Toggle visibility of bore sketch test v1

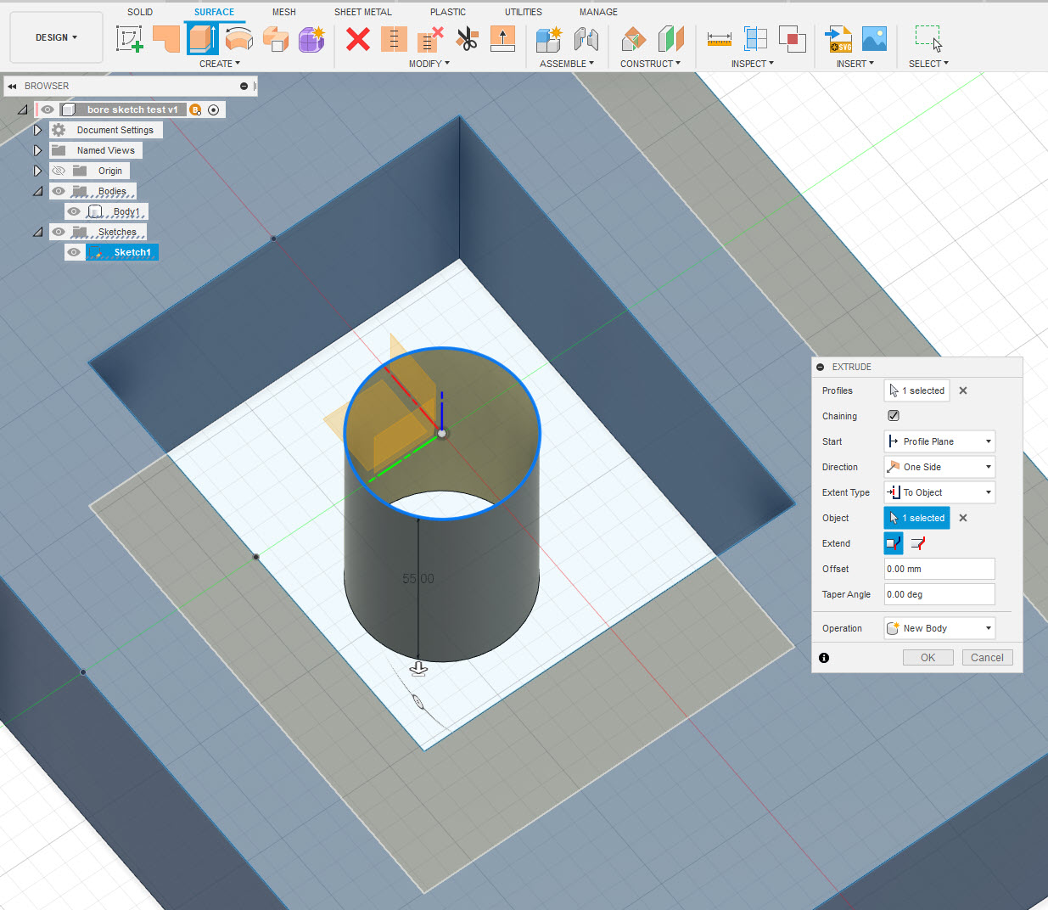[x=48, y=110]
